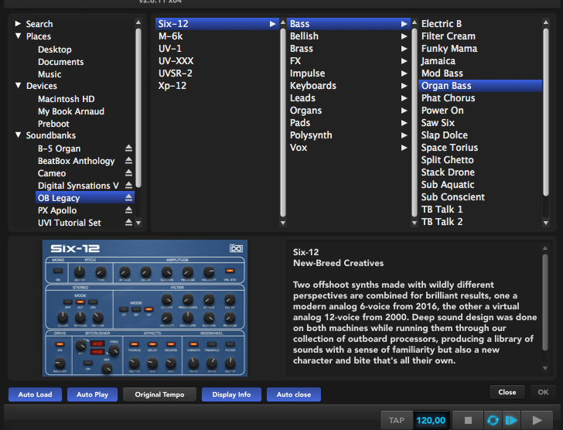Toggle the loop playback icon
Image resolution: width=563 pixels, height=430 pixels.
click(493, 420)
